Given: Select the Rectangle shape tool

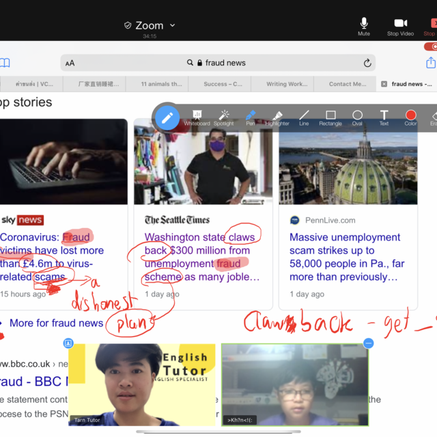Looking at the screenshot, I should (x=330, y=118).
